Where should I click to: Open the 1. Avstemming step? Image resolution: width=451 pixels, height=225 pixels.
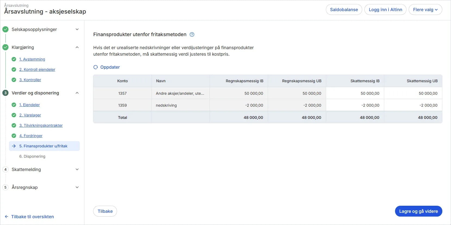(32, 59)
